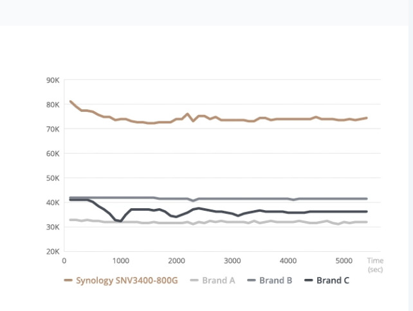Click the 1000 x-axis tick label
Screen dimensions: 413x311
tap(120, 261)
